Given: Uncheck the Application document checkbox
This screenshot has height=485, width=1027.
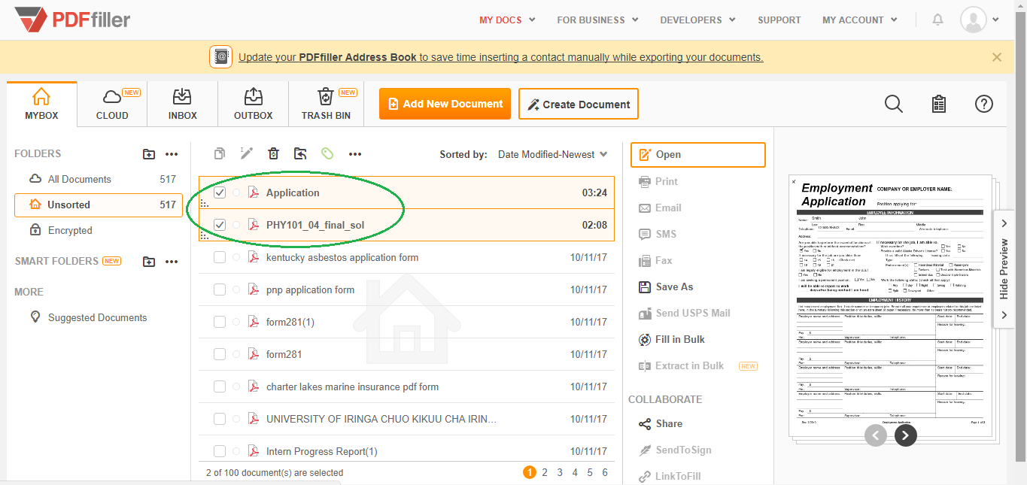Looking at the screenshot, I should (220, 192).
